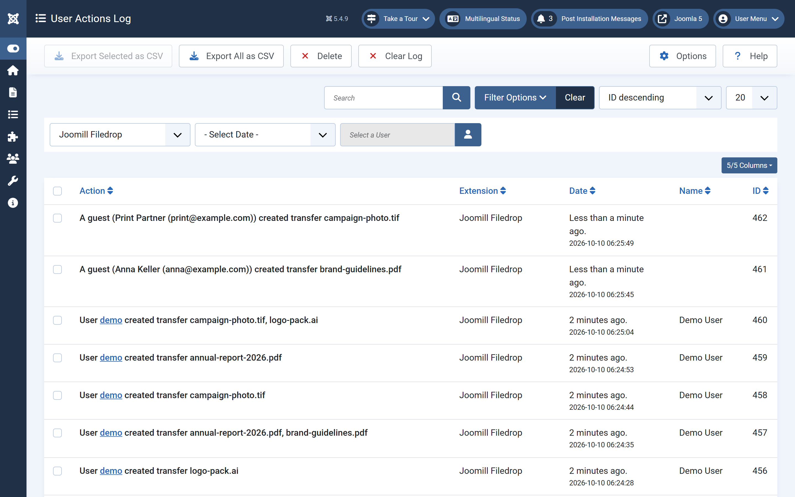
Task: Toggle the Filter Options panel
Action: 515,98
